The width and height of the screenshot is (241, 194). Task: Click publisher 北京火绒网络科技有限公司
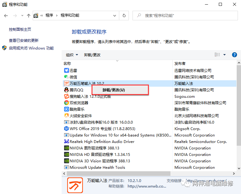pos(196,116)
